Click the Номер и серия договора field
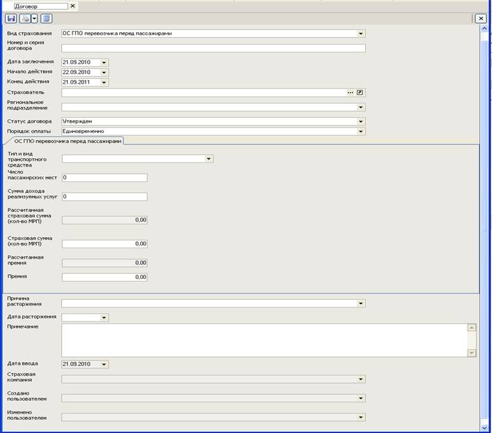The width and height of the screenshot is (492, 433). [213, 48]
